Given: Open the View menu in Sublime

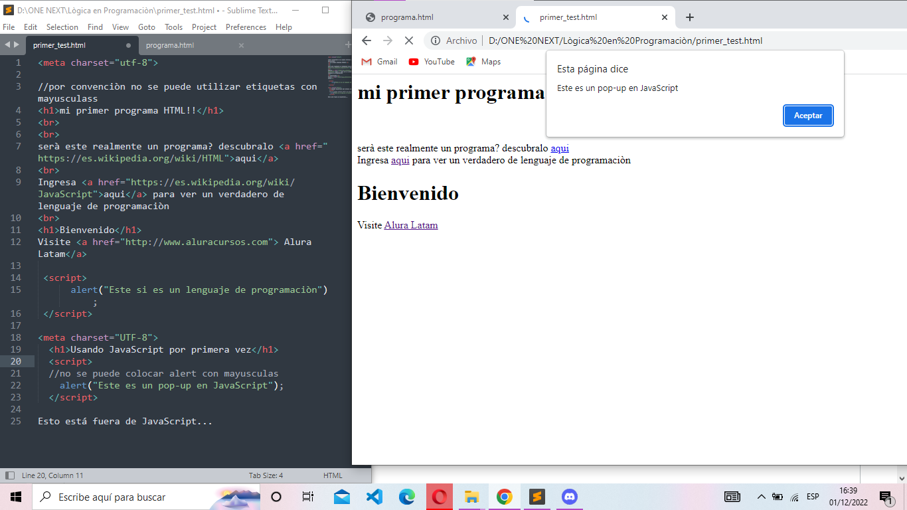Looking at the screenshot, I should [x=120, y=27].
